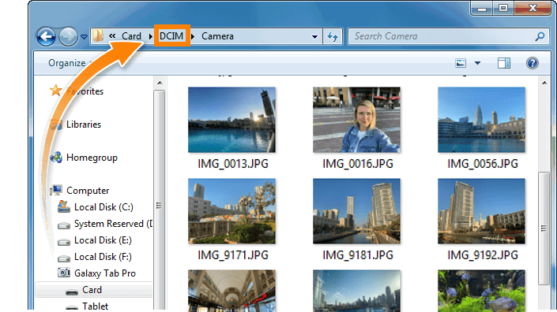Click the Local Disk (C:) drive icon
The width and height of the screenshot is (557, 312).
[x=63, y=206]
